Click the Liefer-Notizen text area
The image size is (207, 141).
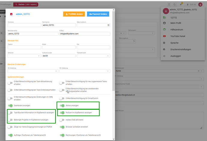[x=159, y=121]
